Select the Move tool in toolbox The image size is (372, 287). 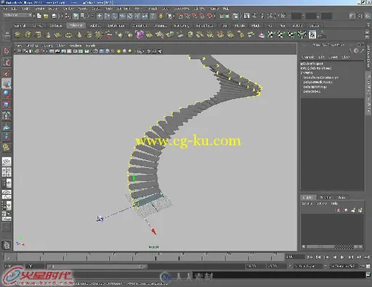click(x=7, y=84)
